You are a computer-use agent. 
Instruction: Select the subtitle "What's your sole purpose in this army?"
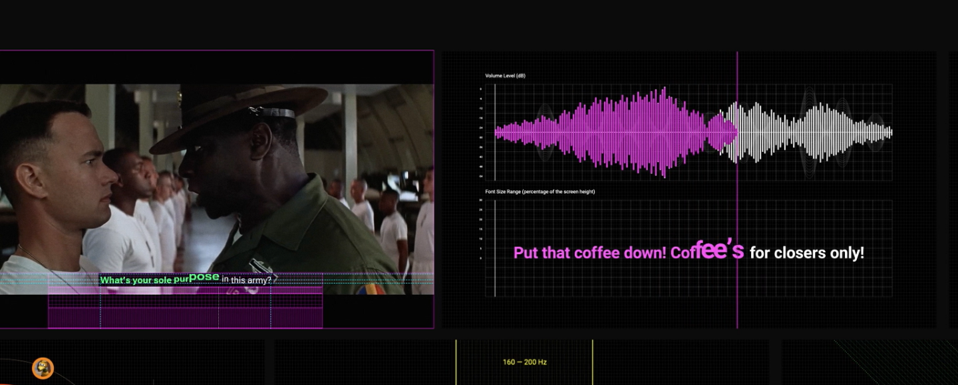coord(186,279)
